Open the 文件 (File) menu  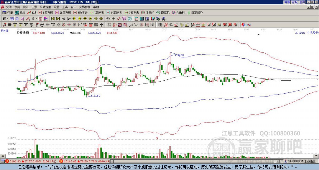(x=9, y=7)
